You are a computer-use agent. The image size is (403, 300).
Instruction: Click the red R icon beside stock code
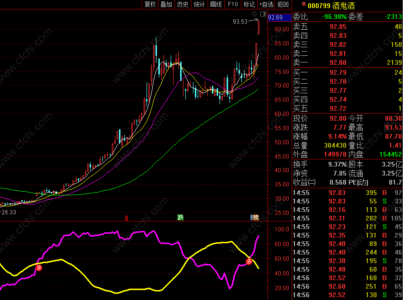coord(304,4)
